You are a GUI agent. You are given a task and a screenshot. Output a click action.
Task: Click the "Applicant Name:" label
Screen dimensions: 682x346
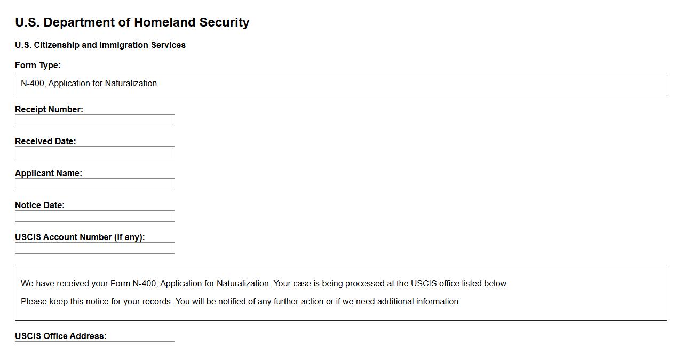click(x=49, y=174)
